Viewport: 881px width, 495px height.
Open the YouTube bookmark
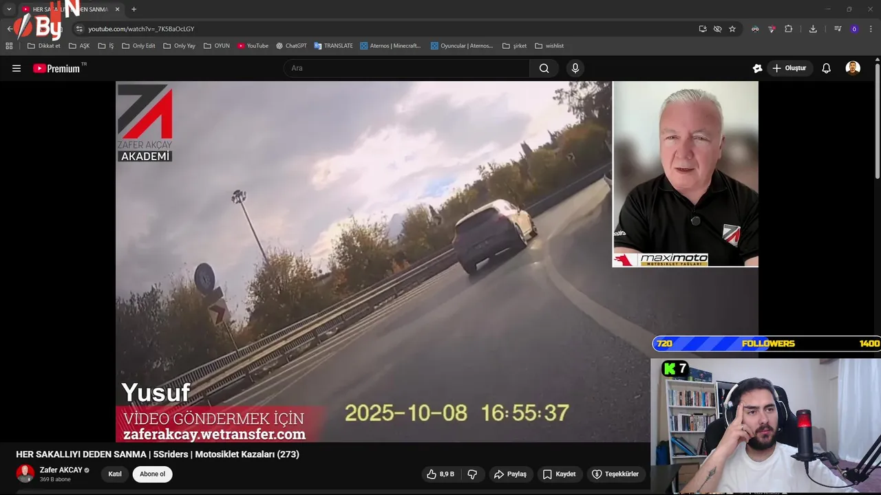pyautogui.click(x=253, y=46)
